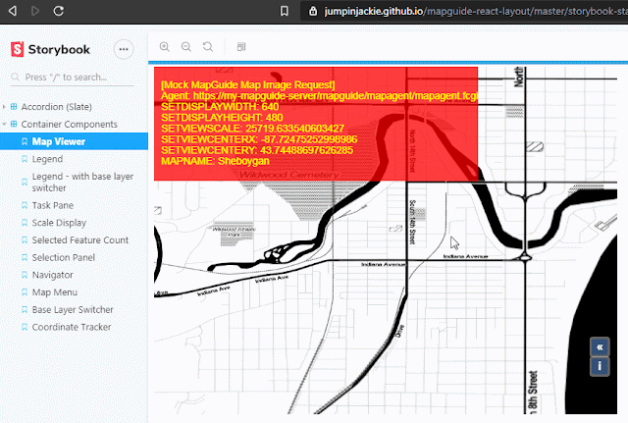The width and height of the screenshot is (628, 423).
Task: Click the SETVIEWSCALE value line
Action: [x=253, y=129]
